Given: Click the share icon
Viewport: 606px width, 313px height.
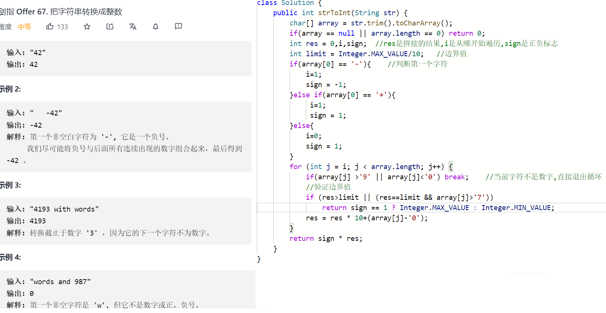Looking at the screenshot, I should pos(110,27).
